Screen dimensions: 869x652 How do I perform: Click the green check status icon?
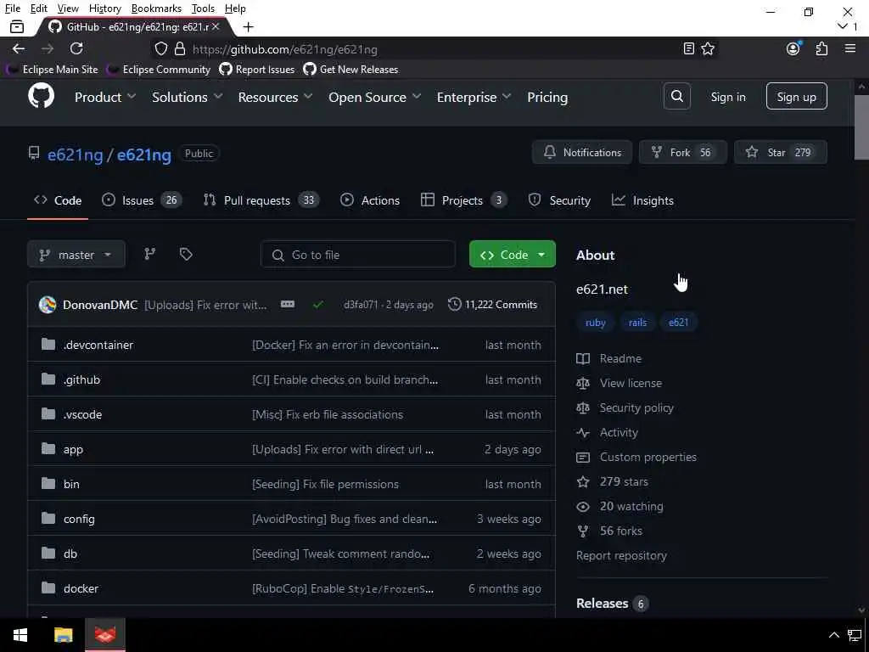point(318,305)
